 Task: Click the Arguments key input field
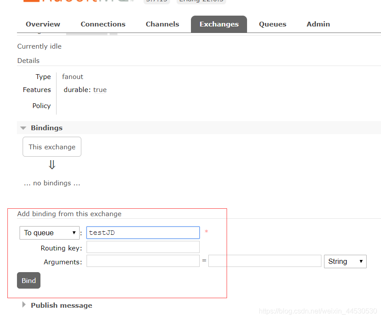pyautogui.click(x=143, y=261)
